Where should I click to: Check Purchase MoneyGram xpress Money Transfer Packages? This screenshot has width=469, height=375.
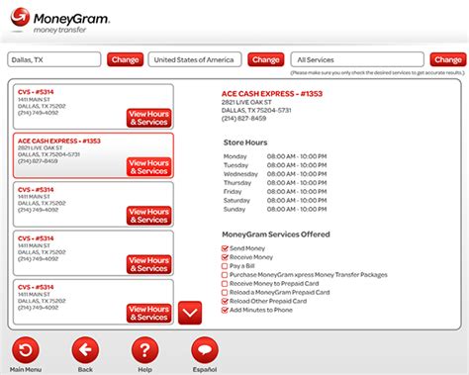click(225, 275)
